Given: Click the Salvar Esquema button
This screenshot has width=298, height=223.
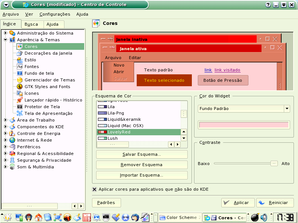Looking at the screenshot, I should [x=142, y=154].
